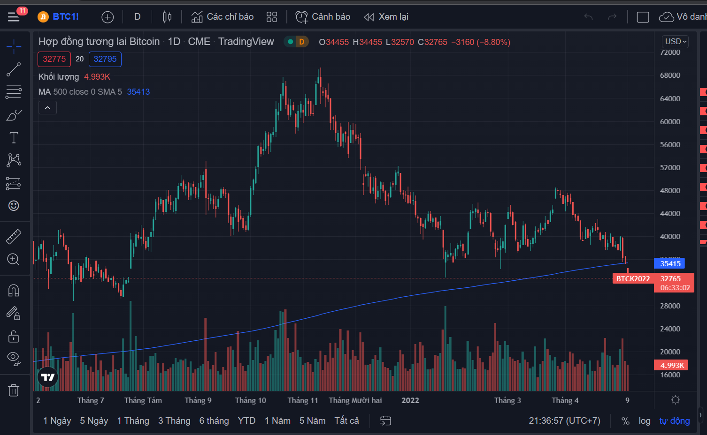This screenshot has height=435, width=707.
Task: Set range to 5 Năm
Action: pyautogui.click(x=313, y=421)
